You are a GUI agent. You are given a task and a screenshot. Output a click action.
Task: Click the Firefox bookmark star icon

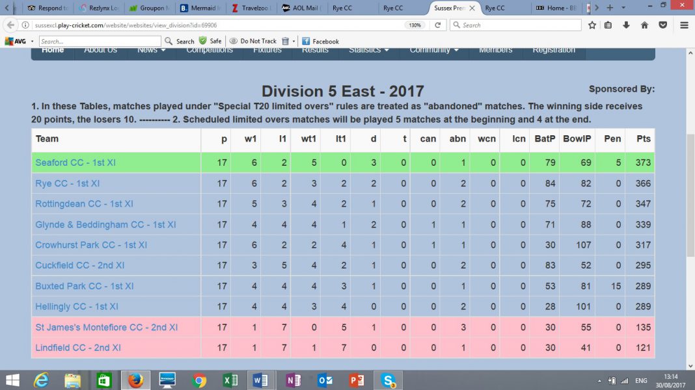click(592, 25)
